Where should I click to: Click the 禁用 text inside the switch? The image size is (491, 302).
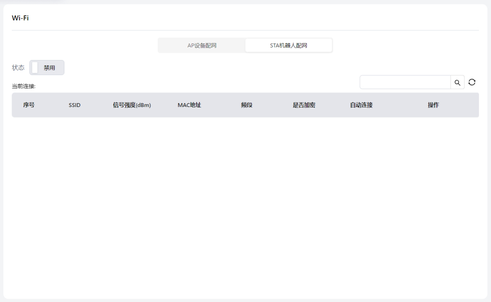49,68
